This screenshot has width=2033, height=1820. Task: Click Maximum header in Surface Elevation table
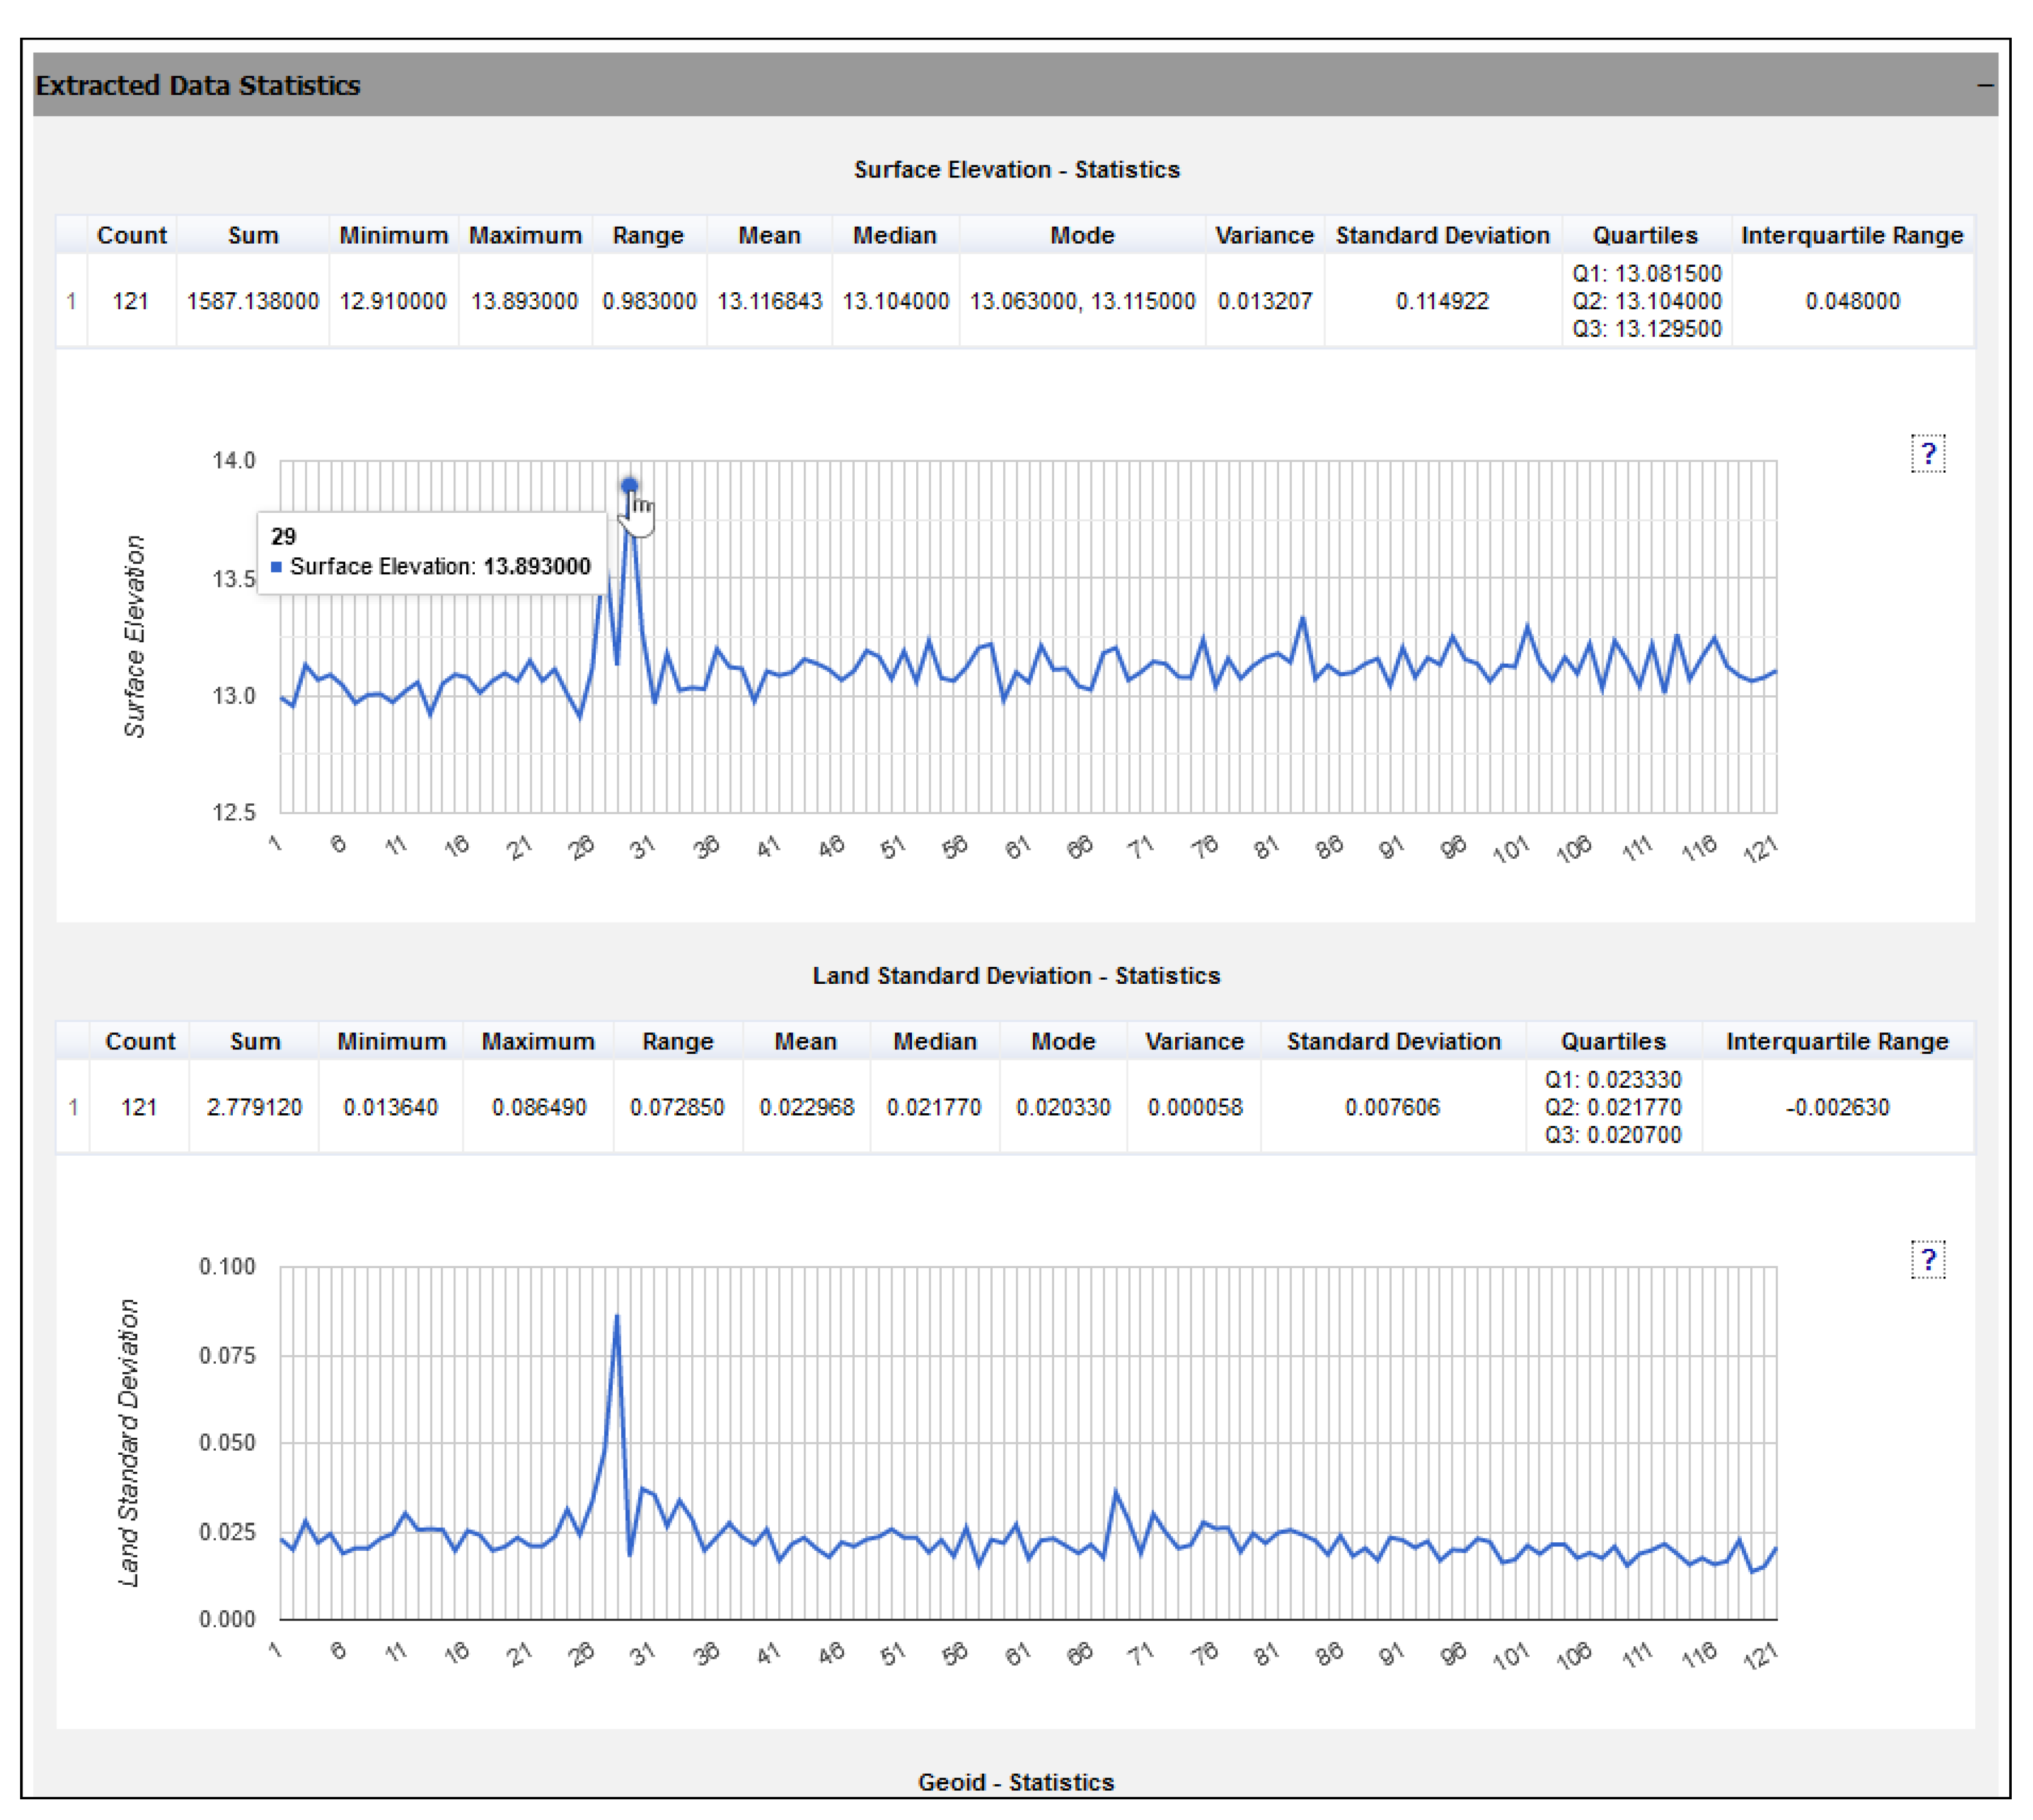click(525, 235)
